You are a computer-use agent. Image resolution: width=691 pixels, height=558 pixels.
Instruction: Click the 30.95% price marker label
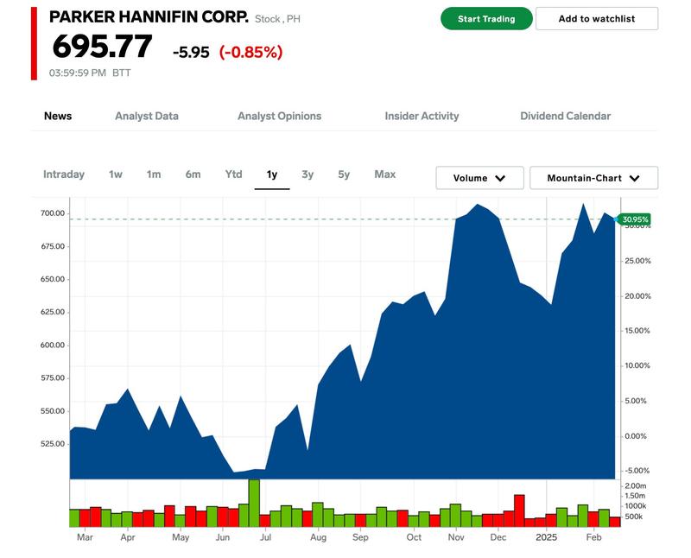click(634, 219)
